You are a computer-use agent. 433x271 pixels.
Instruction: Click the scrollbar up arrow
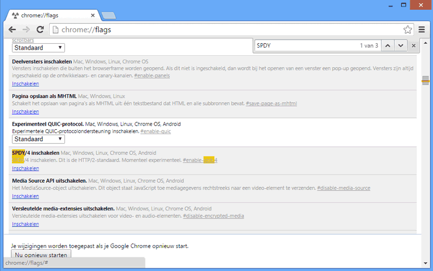425,43
